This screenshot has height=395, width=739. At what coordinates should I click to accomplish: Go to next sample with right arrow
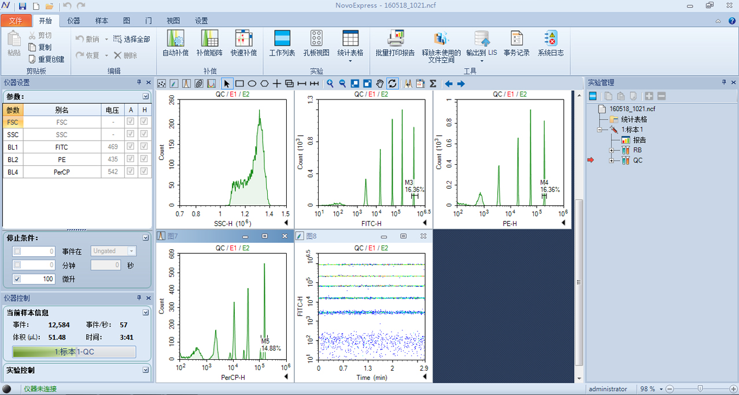tap(461, 84)
